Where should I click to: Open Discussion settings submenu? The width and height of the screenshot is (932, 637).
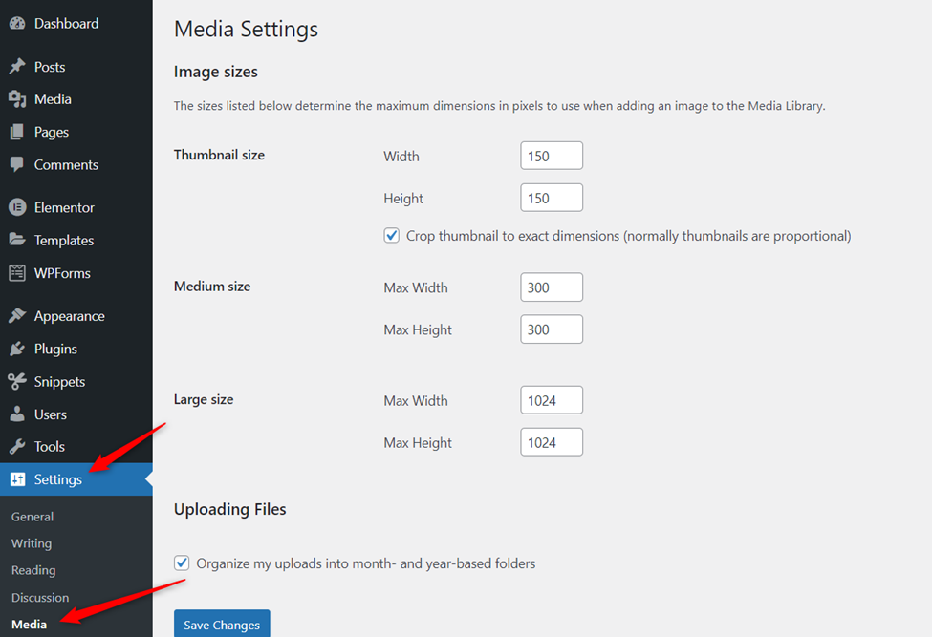40,597
